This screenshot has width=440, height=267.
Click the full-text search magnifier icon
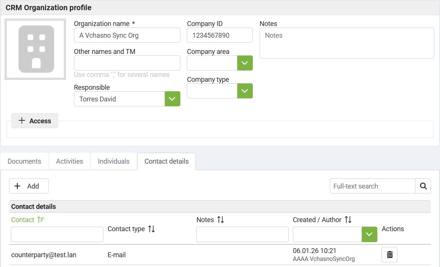pos(423,186)
